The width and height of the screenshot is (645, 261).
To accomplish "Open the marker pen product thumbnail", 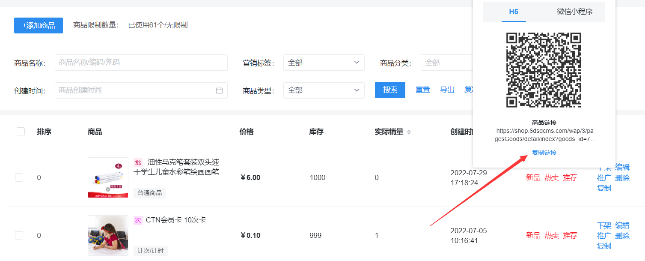I will (108, 177).
